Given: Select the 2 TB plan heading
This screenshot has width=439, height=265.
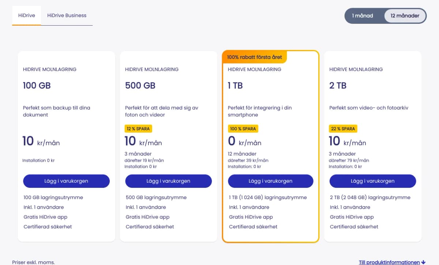Looking at the screenshot, I should (x=338, y=86).
